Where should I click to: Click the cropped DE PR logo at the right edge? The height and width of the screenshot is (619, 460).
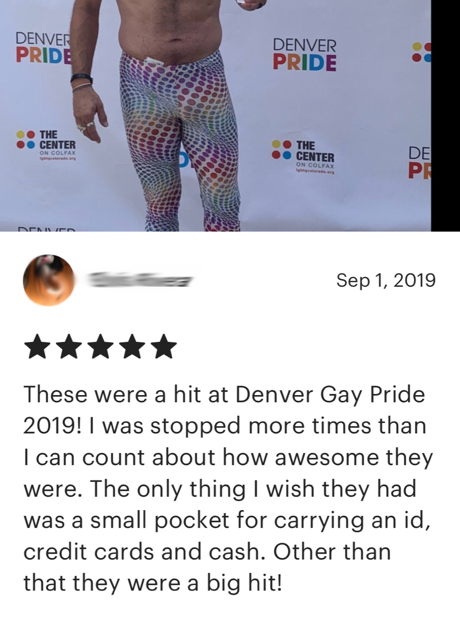tap(419, 162)
